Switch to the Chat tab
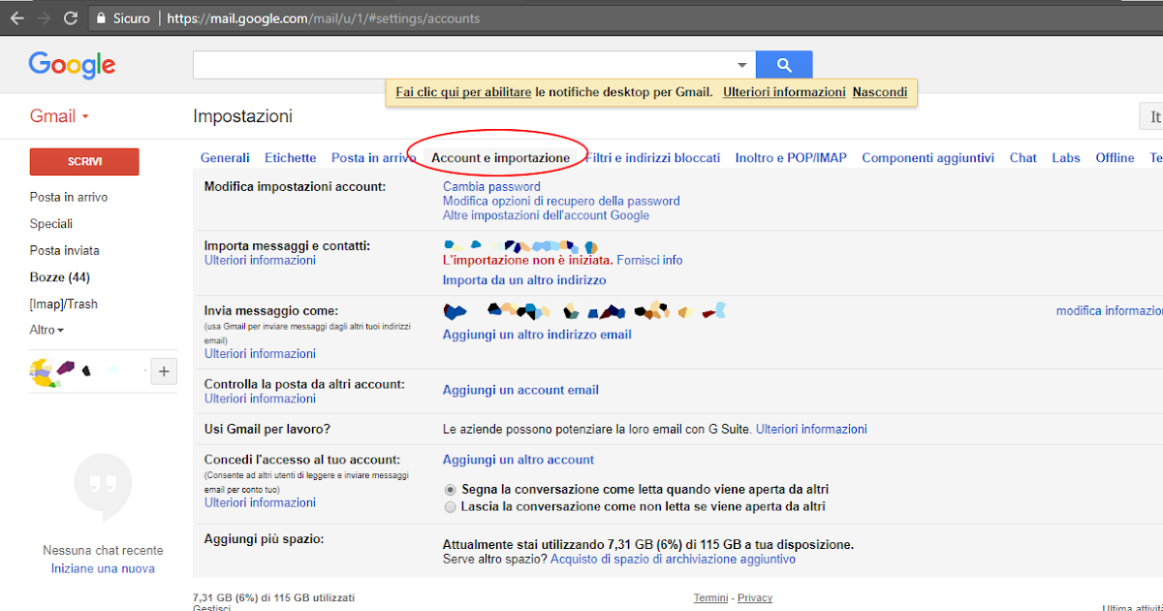This screenshot has height=611, width=1163. [1022, 158]
